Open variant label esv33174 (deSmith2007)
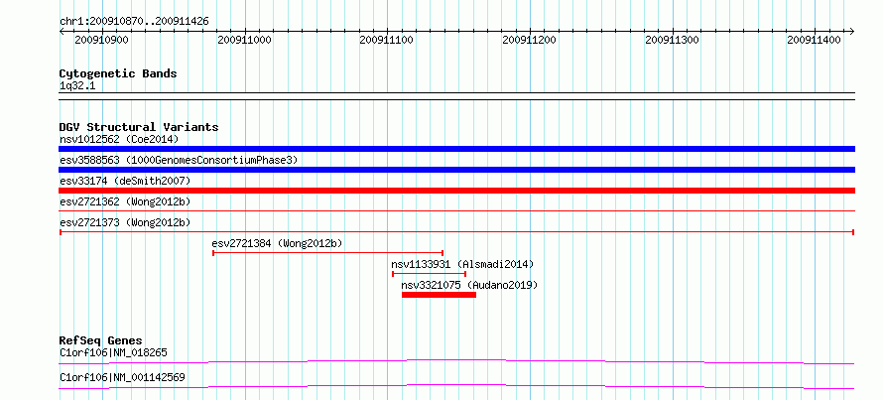The image size is (883, 400). [125, 181]
